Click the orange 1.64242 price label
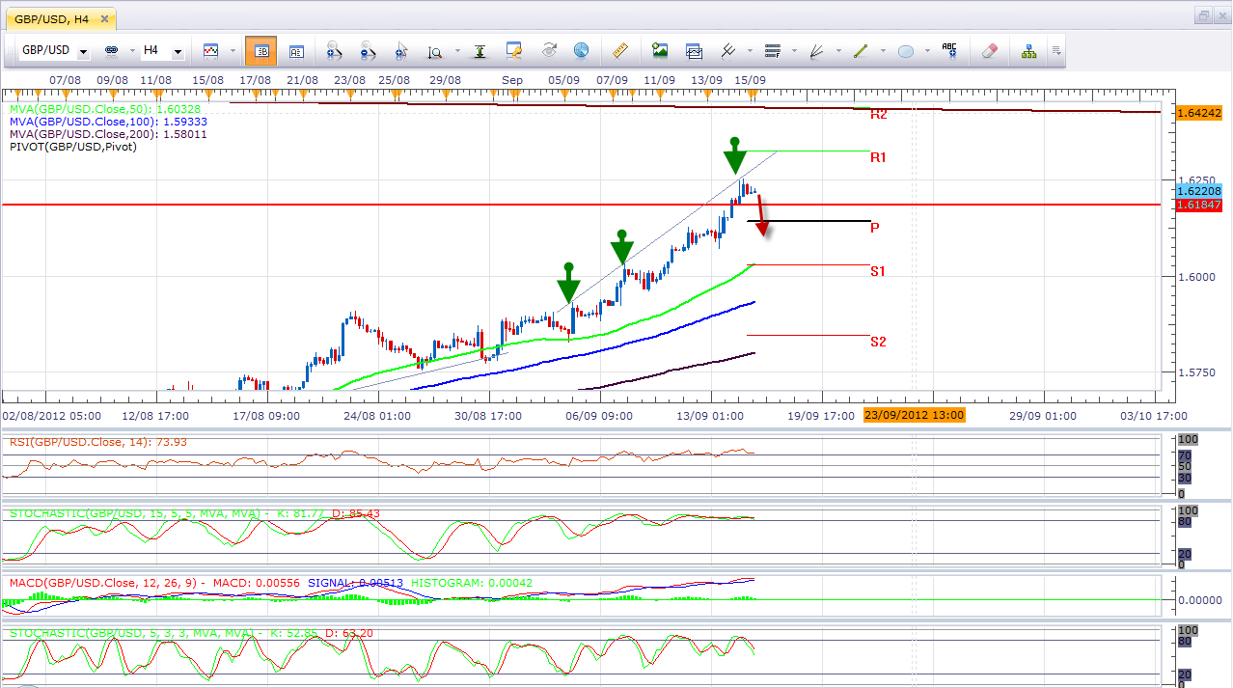The width and height of the screenshot is (1233, 688). (x=1199, y=113)
